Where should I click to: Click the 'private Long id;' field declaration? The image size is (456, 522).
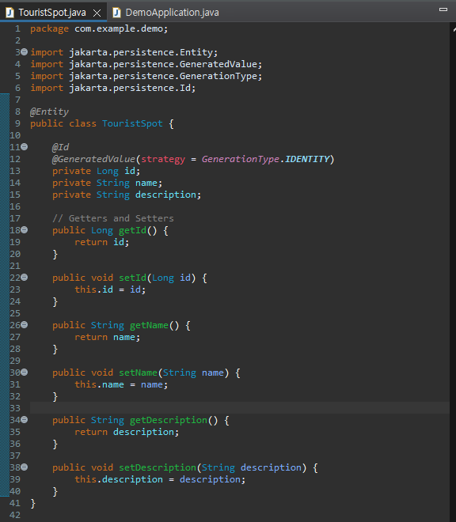tap(96, 171)
